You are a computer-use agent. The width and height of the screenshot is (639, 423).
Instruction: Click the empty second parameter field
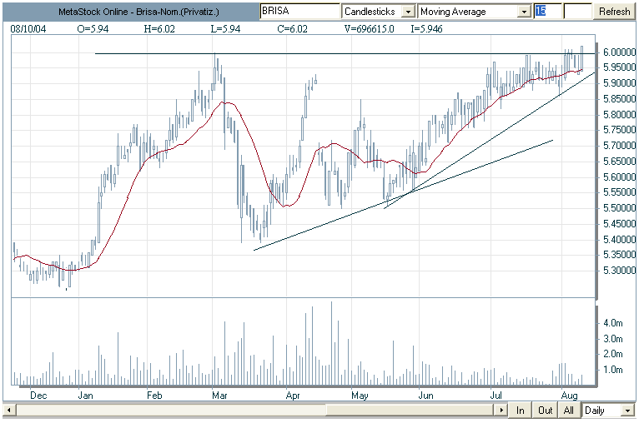pos(578,11)
